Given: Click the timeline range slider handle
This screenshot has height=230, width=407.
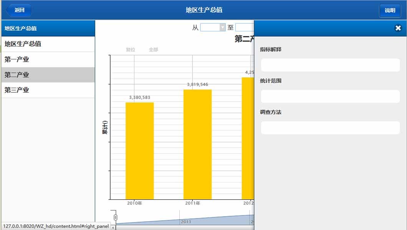Looking at the screenshot, I should (x=115, y=217).
